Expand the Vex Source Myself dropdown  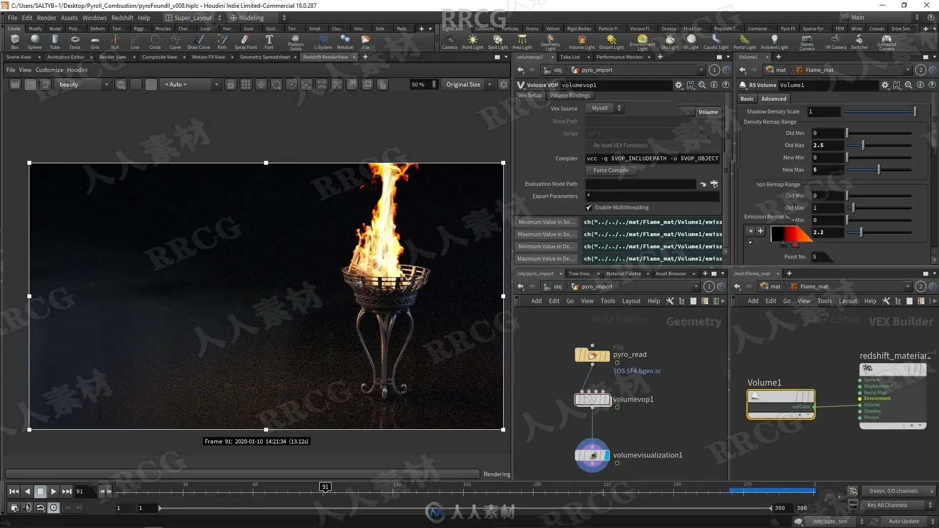(x=605, y=109)
